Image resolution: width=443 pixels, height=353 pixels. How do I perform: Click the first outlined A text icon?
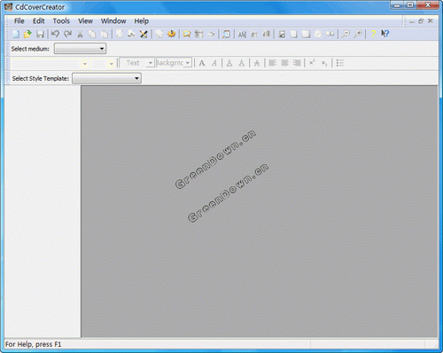(x=229, y=63)
